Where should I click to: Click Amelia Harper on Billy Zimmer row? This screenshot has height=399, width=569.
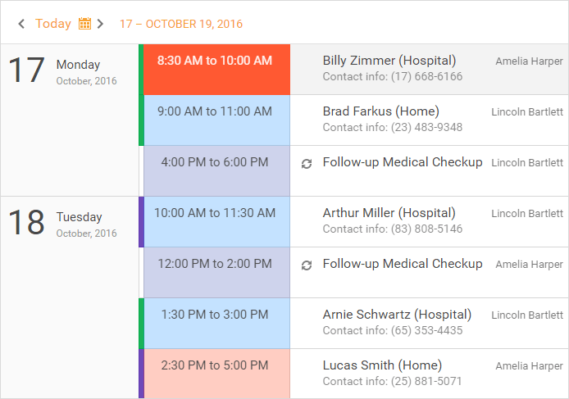(x=529, y=61)
